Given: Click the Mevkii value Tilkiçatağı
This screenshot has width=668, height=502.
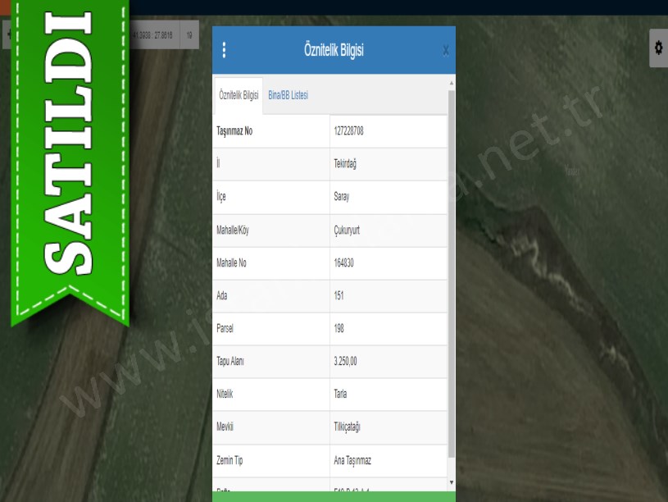Looking at the screenshot, I should click(348, 427).
